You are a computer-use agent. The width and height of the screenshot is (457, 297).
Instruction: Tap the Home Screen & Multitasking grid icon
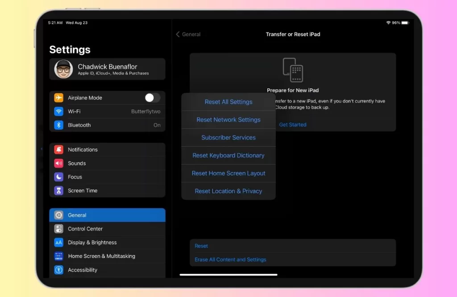58,256
